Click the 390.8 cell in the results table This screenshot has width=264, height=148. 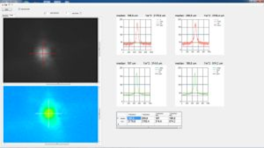pyautogui.click(x=175, y=118)
